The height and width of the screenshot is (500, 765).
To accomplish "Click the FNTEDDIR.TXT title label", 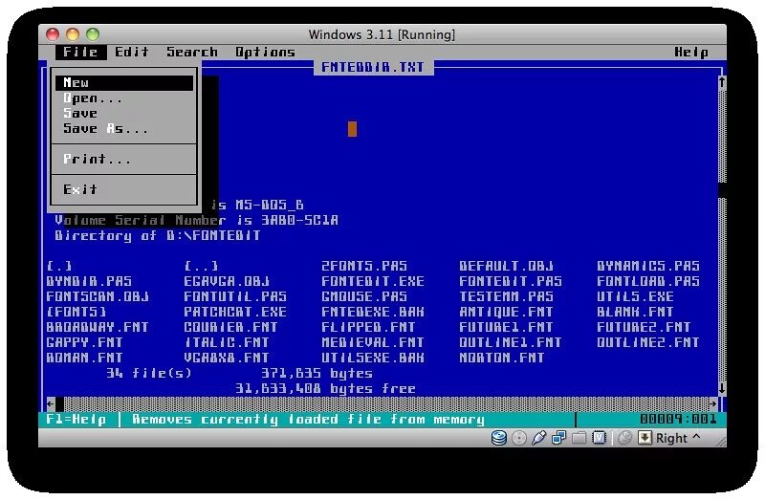I will pyautogui.click(x=373, y=67).
